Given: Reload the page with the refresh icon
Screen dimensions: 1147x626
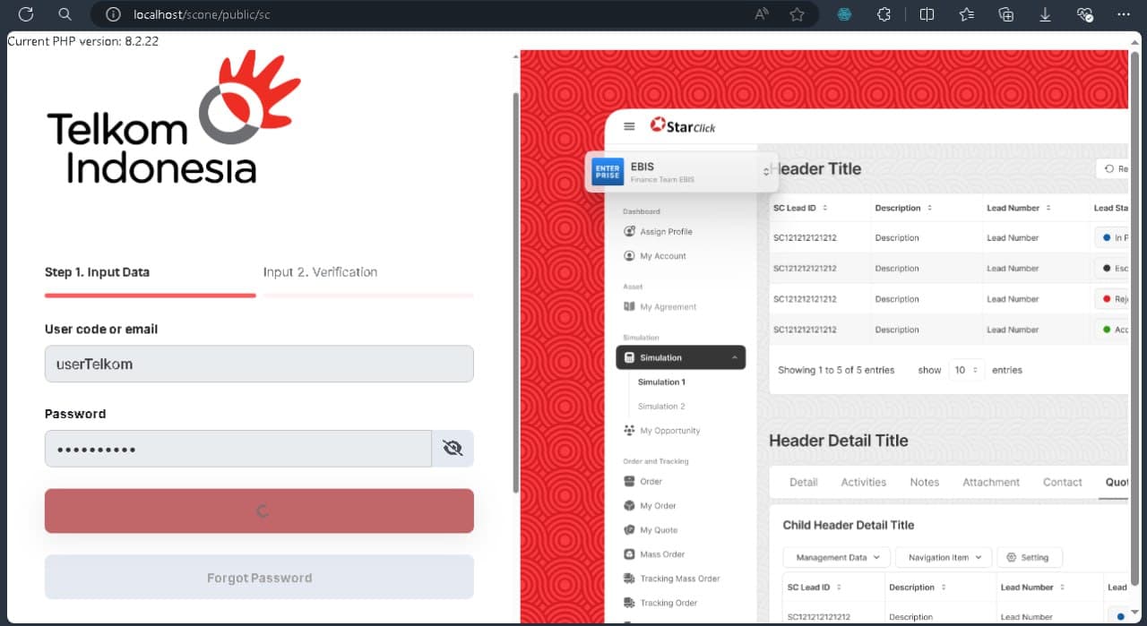Looking at the screenshot, I should coord(26,14).
